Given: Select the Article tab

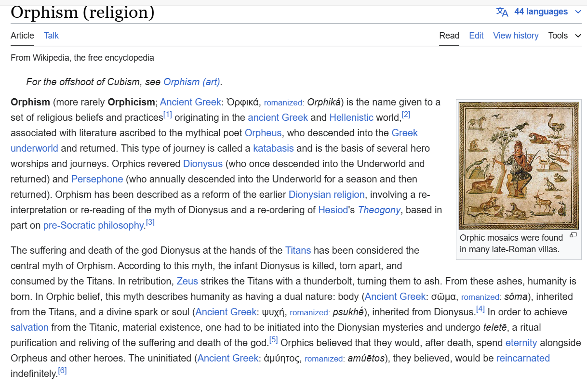Looking at the screenshot, I should pos(22,36).
